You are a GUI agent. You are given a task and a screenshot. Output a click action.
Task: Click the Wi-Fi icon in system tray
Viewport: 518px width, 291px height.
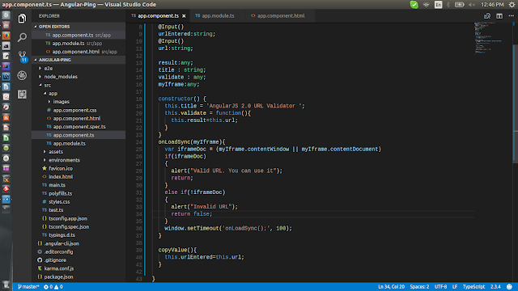(x=427, y=5)
